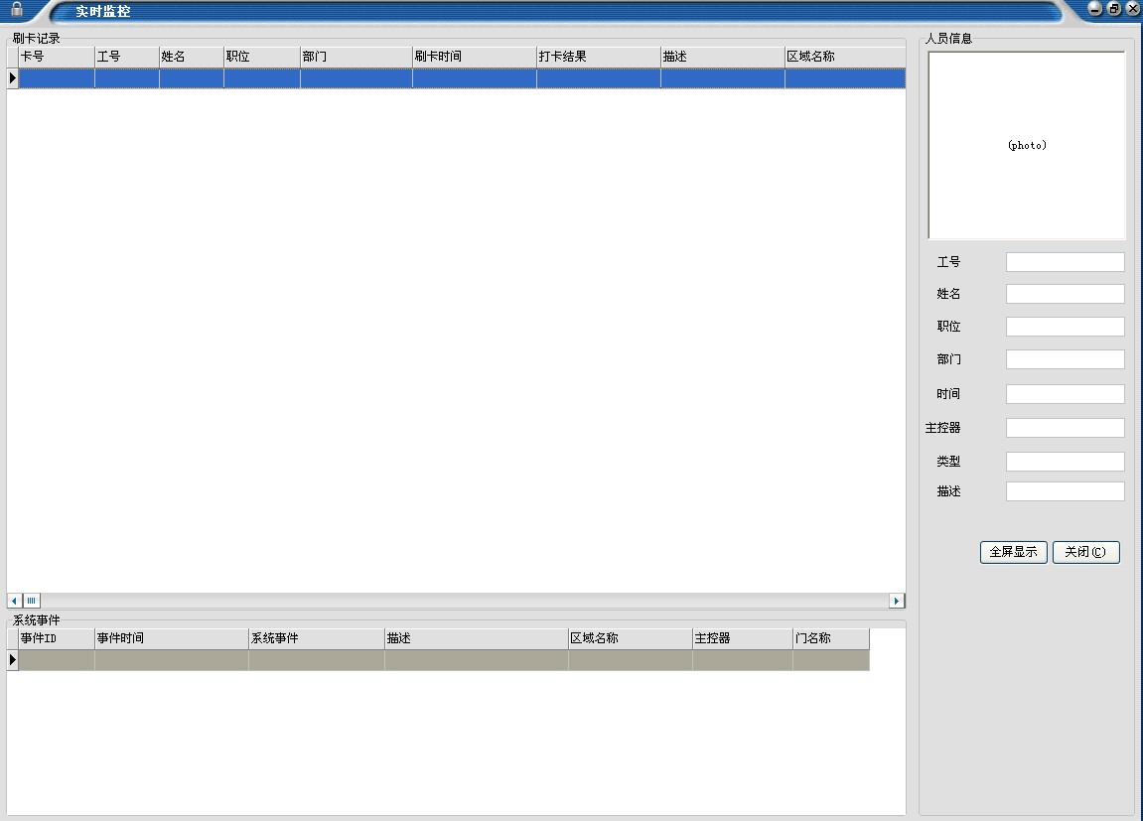Sort by 卡号 column header
Image resolution: width=1143 pixels, height=821 pixels.
point(56,57)
